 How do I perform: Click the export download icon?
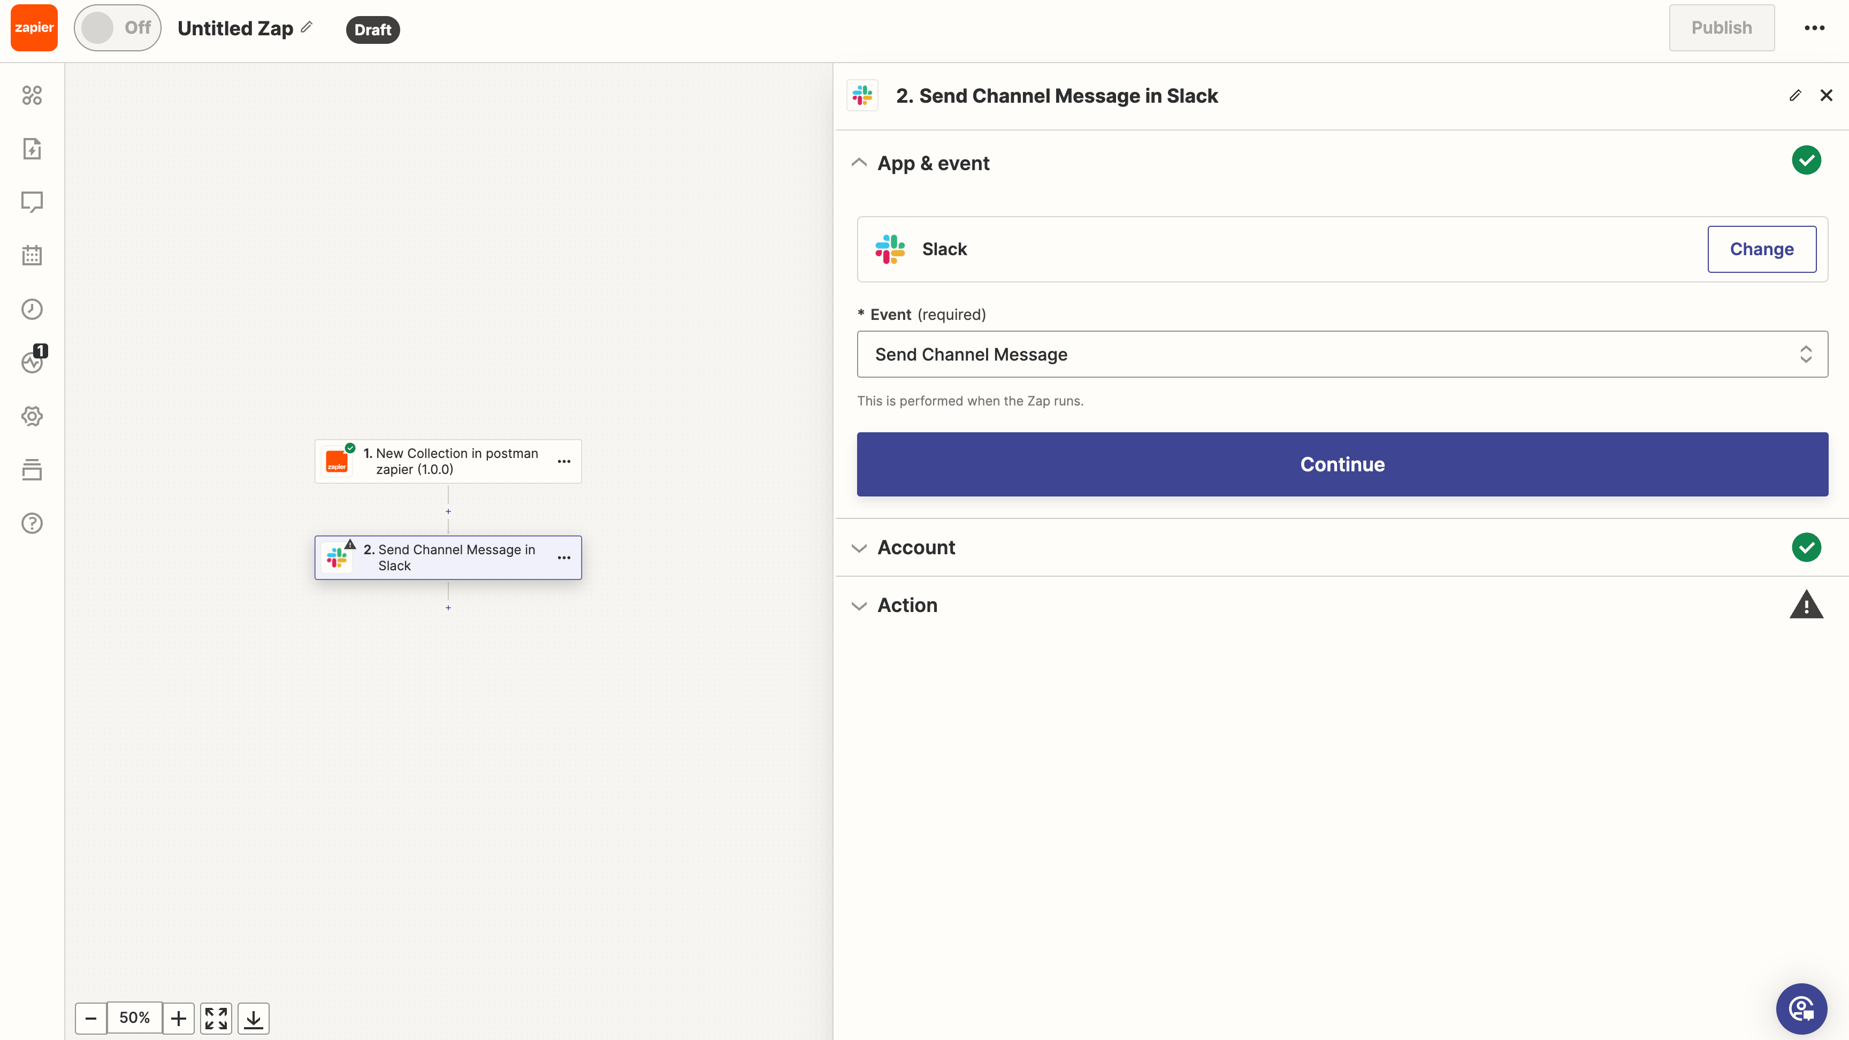click(254, 1018)
